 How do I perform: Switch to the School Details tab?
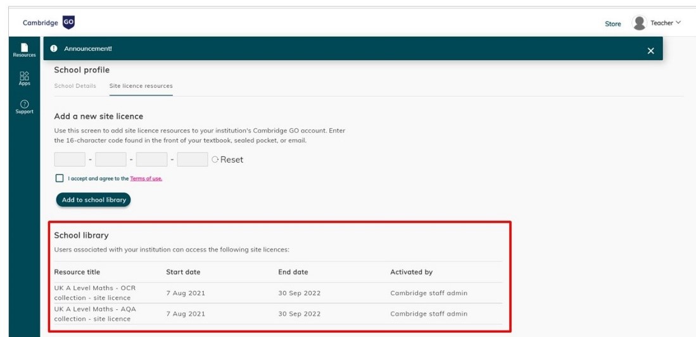pos(75,86)
